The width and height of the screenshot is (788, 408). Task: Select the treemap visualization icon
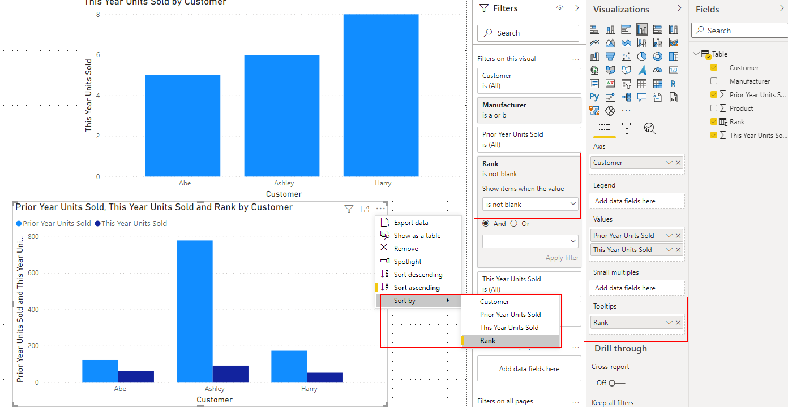coord(673,57)
